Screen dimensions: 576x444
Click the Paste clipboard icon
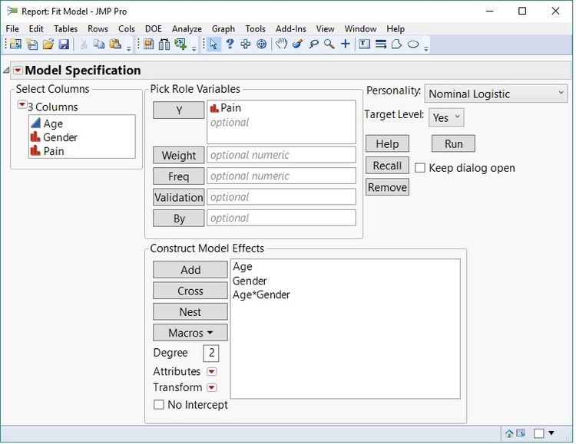115,44
